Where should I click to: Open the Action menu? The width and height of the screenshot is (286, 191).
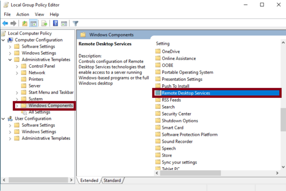[22, 14]
